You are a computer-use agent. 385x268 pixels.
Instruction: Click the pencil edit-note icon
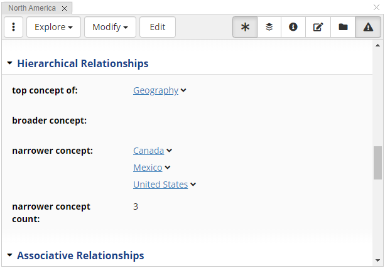coord(318,28)
